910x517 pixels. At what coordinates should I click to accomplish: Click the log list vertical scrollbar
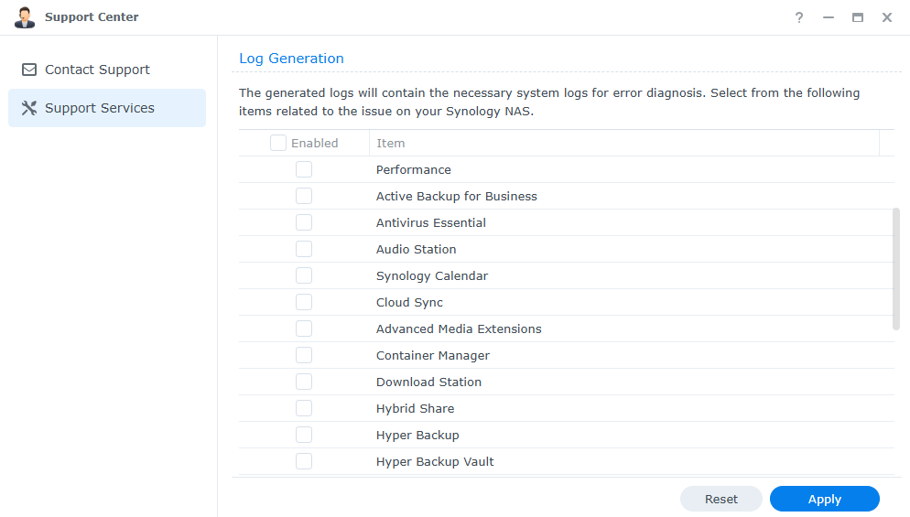click(x=896, y=268)
